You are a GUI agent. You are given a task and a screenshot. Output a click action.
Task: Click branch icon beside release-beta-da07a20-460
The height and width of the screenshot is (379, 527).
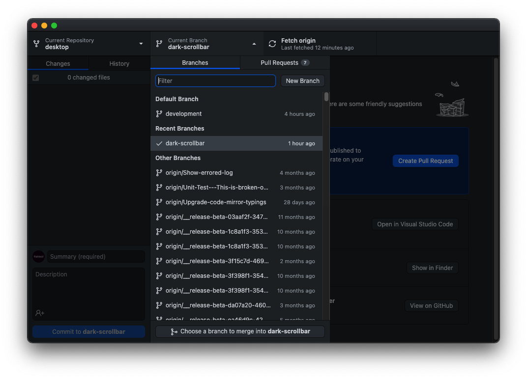159,305
